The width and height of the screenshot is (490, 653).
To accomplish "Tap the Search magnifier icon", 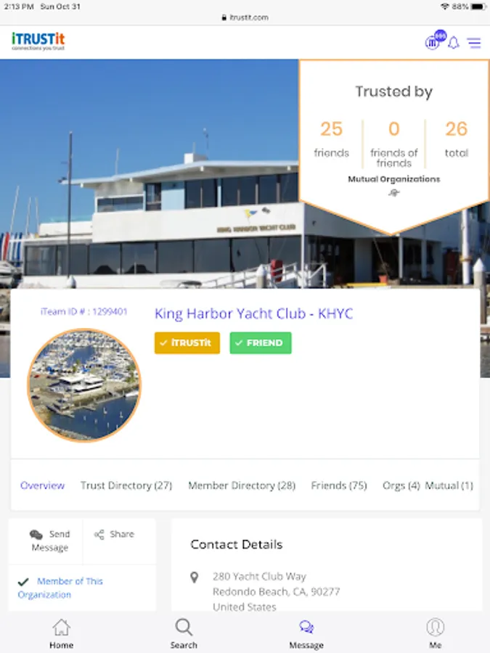I will 184,627.
